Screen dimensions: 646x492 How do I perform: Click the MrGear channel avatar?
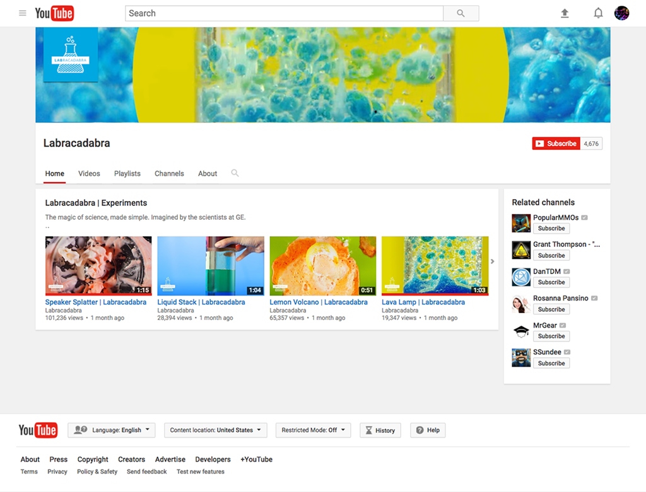[521, 331]
